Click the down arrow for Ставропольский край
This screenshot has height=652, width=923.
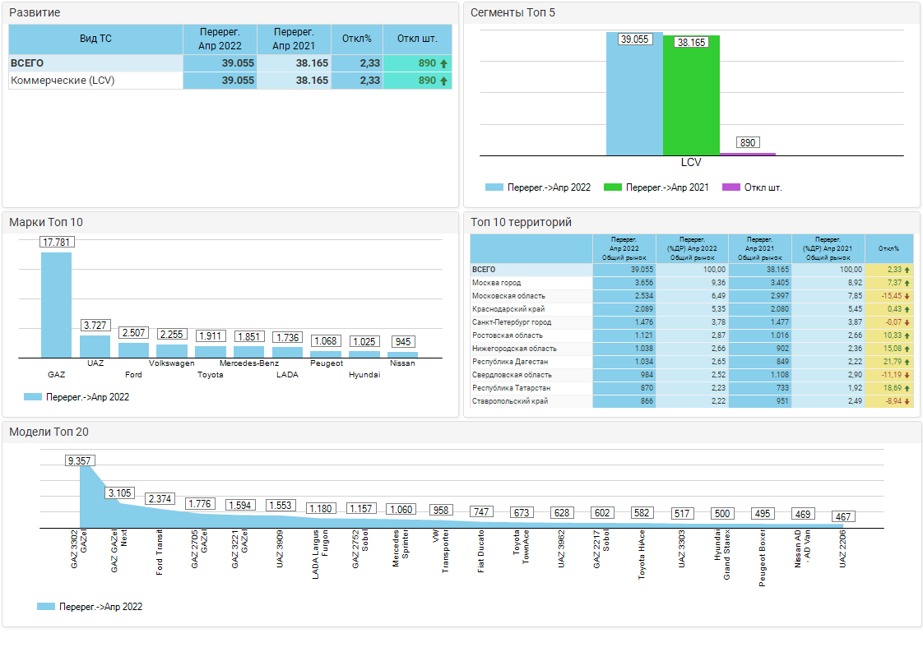[x=907, y=401]
